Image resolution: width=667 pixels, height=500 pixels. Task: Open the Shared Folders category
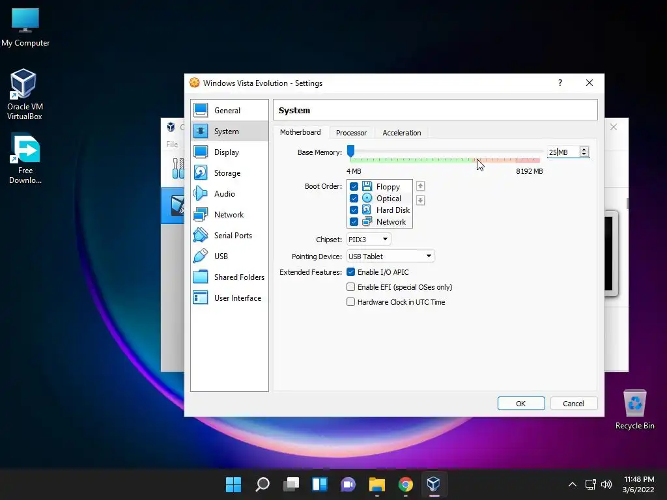229,277
